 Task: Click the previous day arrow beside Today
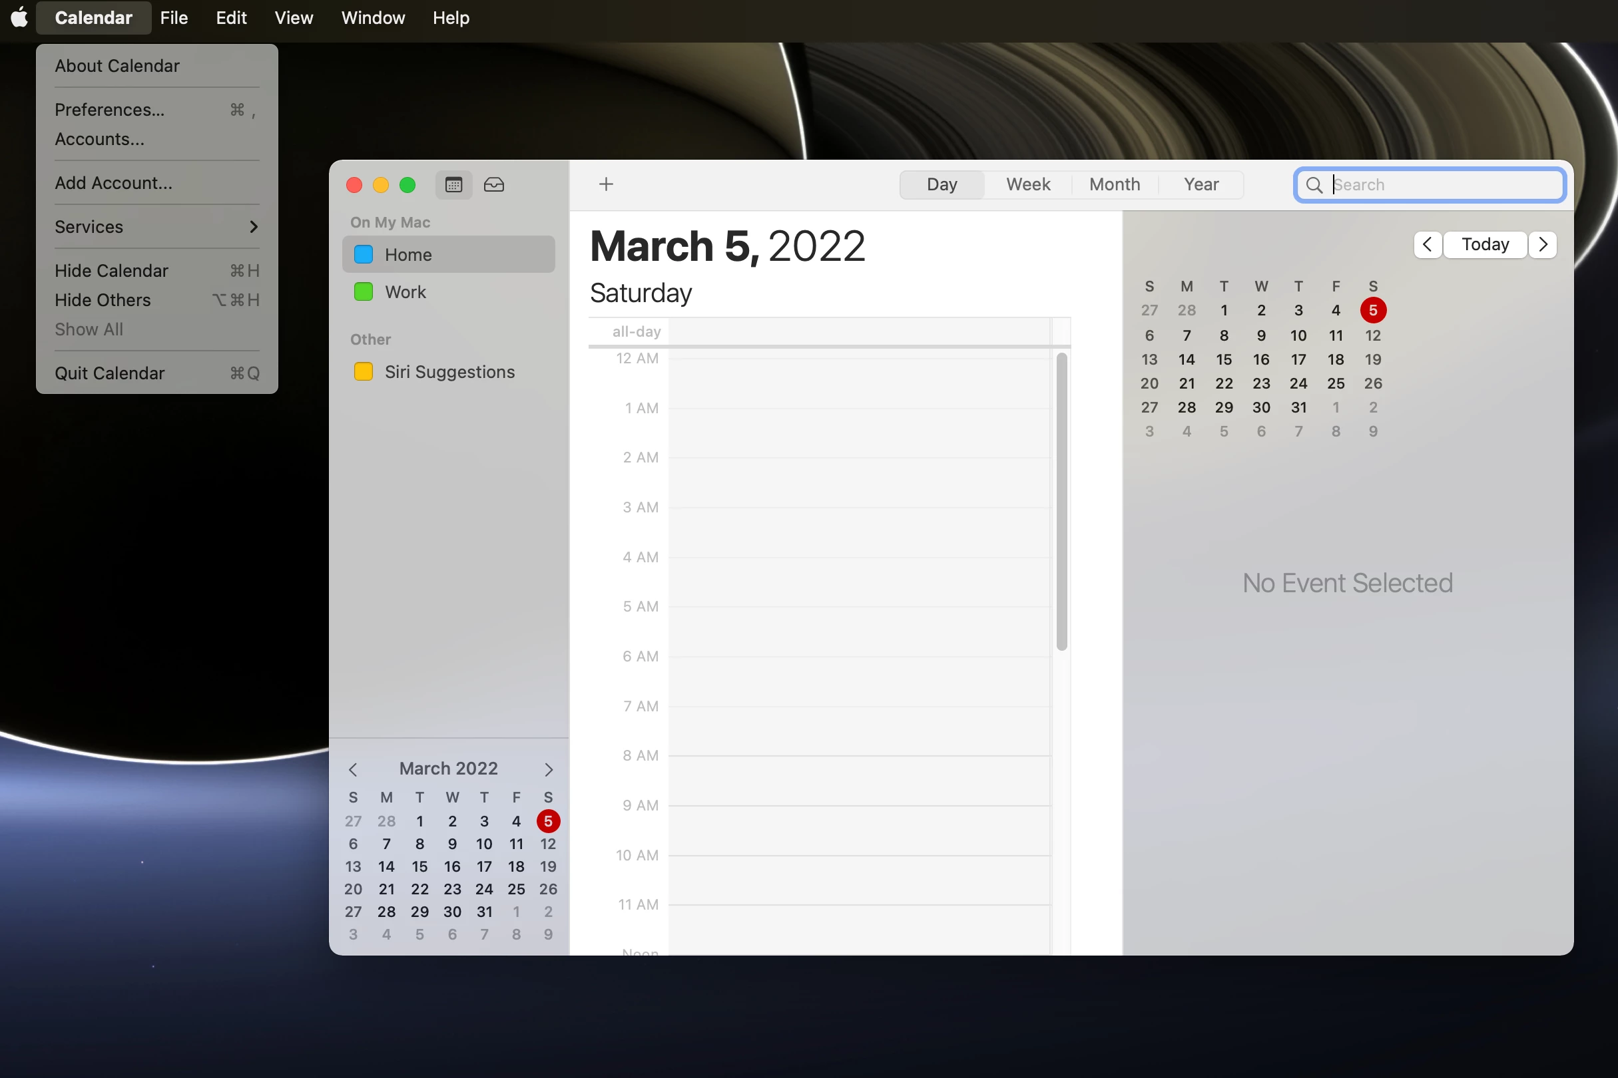(1428, 244)
